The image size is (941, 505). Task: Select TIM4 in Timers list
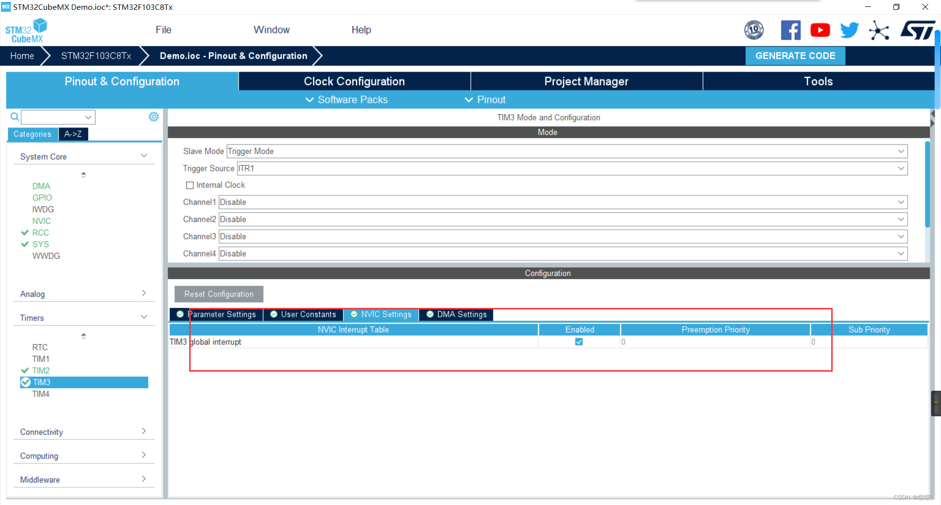pos(41,394)
